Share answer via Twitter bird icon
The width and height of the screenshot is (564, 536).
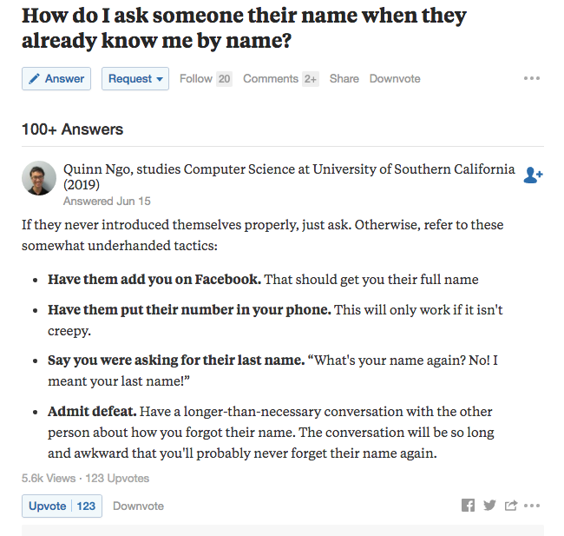[489, 506]
